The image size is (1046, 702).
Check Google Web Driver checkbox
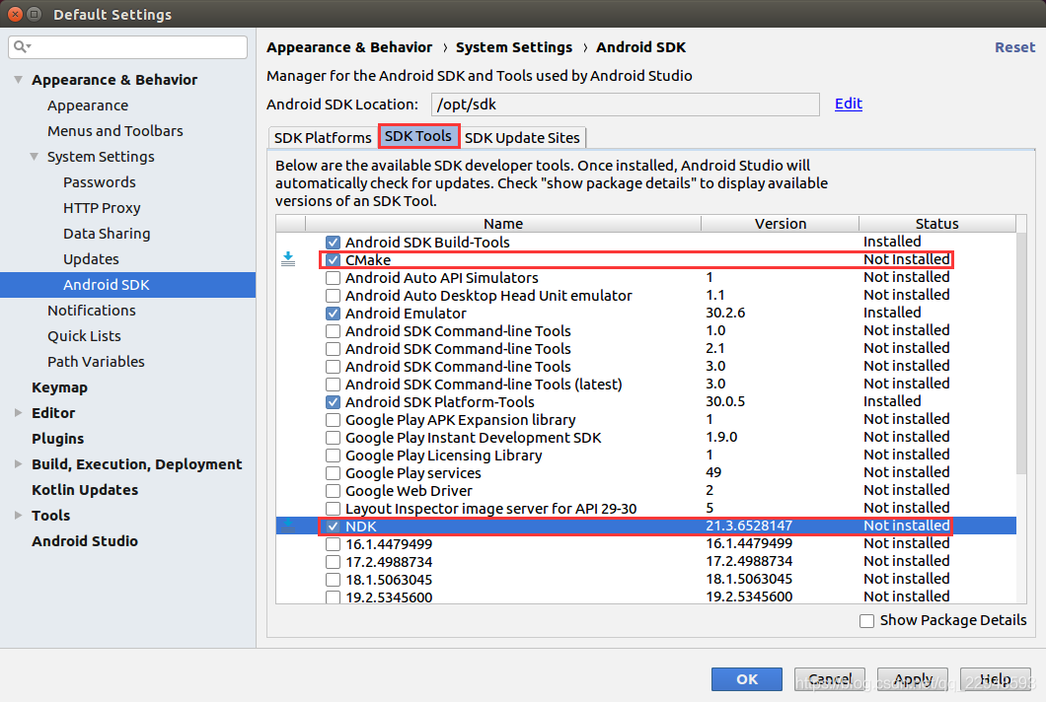[333, 491]
